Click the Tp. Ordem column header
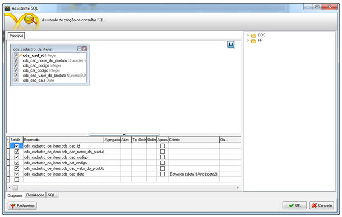The image size is (342, 217). click(x=139, y=140)
